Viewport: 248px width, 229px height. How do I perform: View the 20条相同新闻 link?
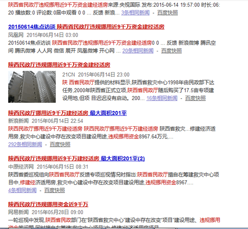tap(138, 51)
